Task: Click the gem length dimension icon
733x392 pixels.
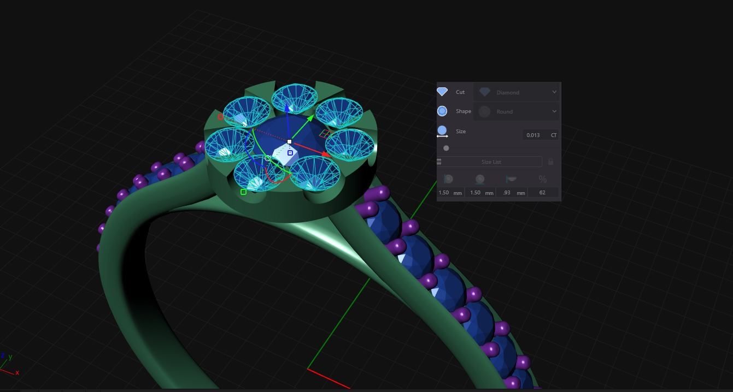Action: (x=448, y=179)
